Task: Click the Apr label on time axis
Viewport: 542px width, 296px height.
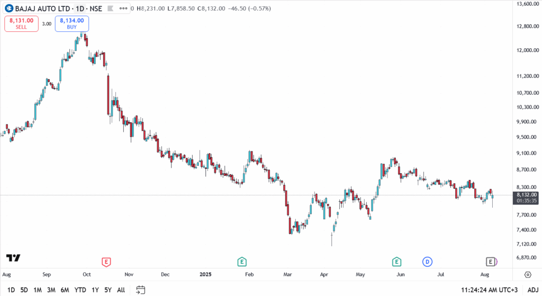Action: click(324, 275)
